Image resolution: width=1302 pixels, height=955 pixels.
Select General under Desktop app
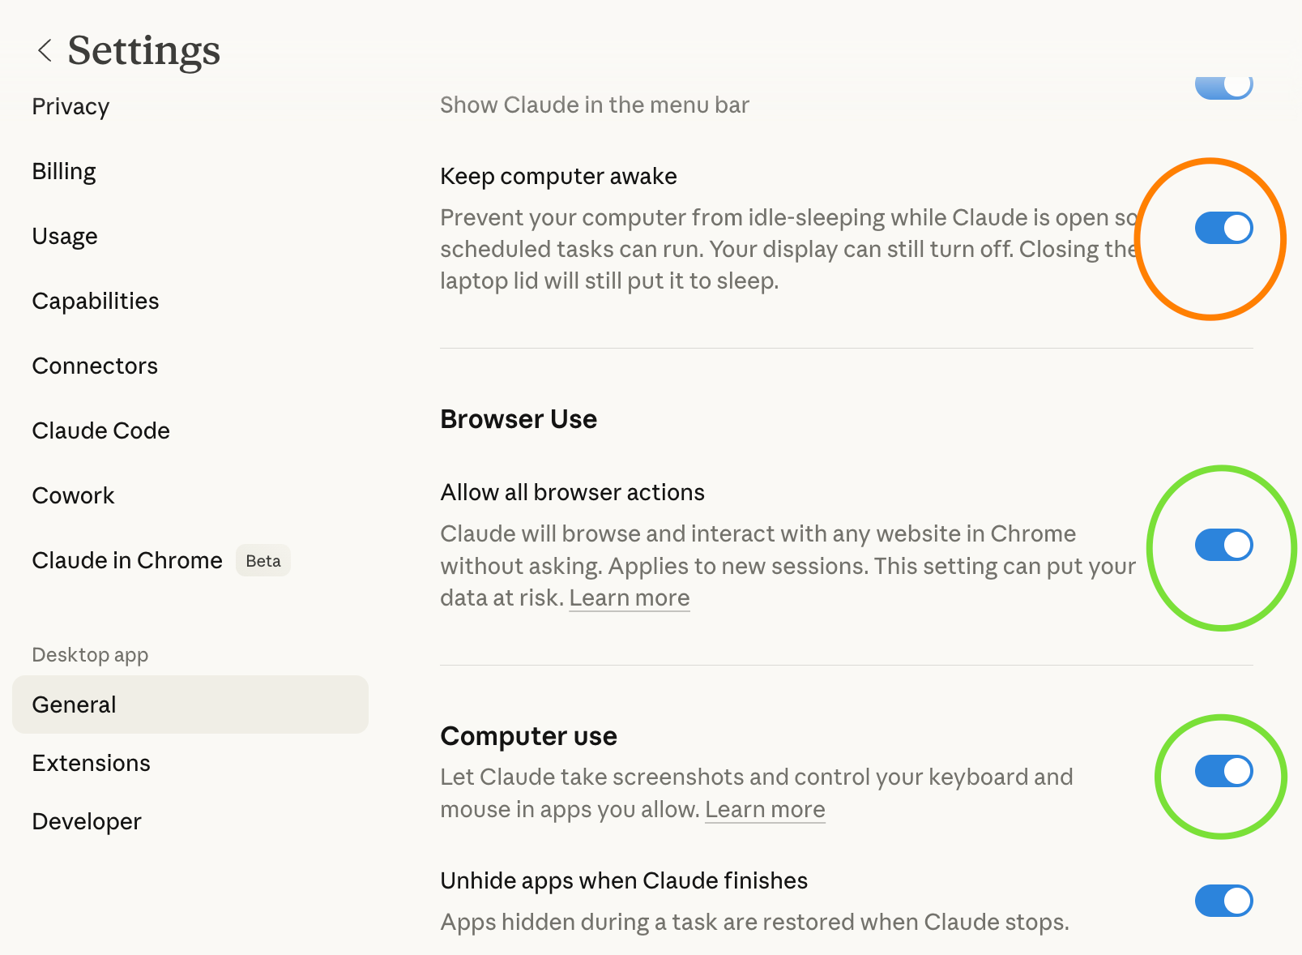tap(75, 704)
